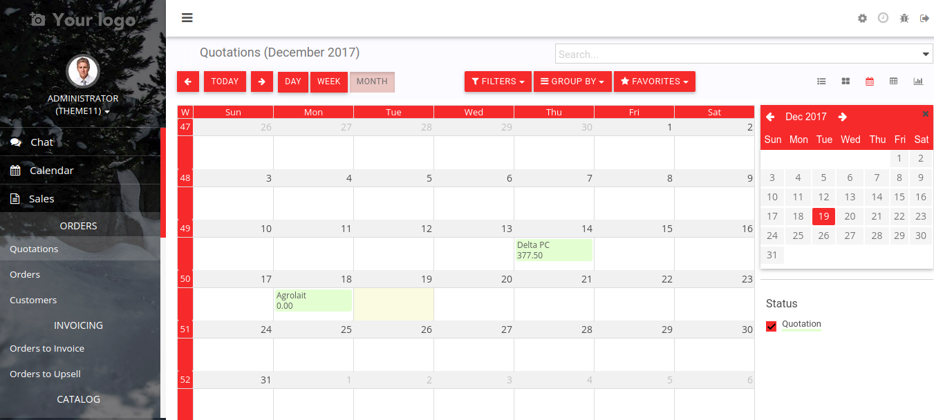Click Dec 2017 title in mini calendar
This screenshot has width=934, height=420.
tap(806, 117)
